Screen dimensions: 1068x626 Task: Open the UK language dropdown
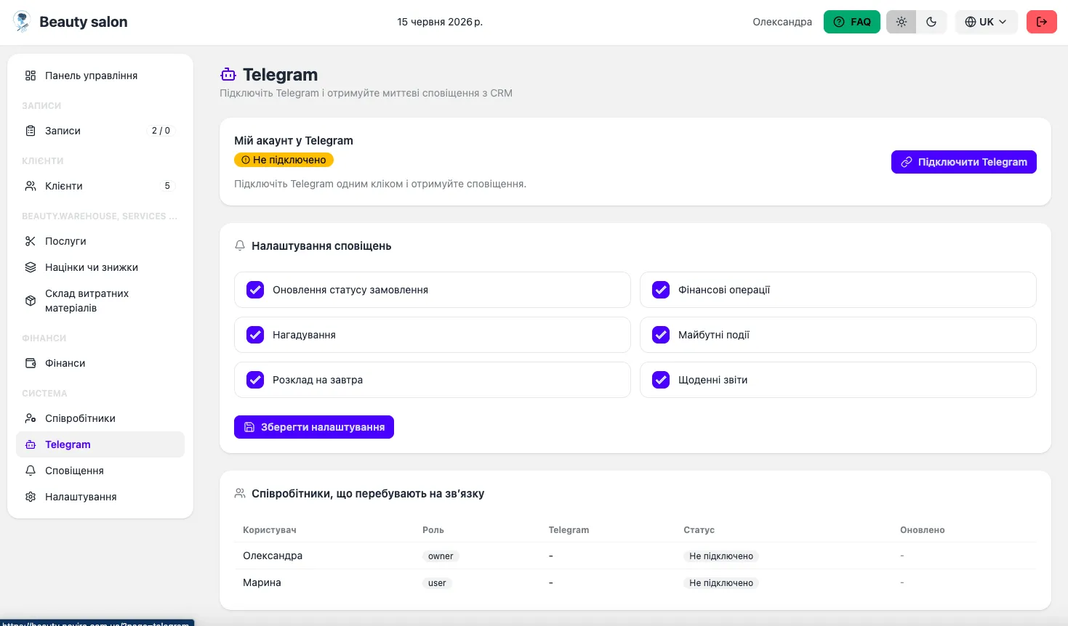pyautogui.click(x=986, y=22)
